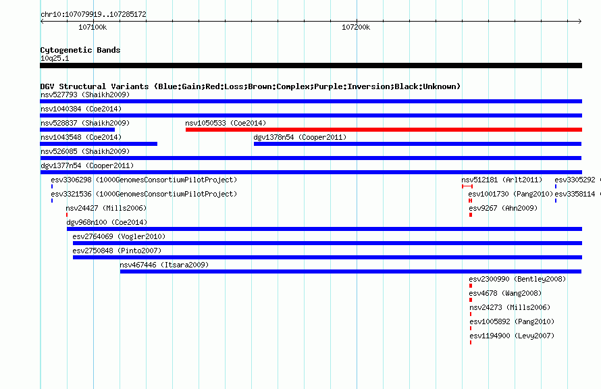Select the short blue bar under nsv528837
The height and width of the screenshot is (389, 601).
pos(78,130)
